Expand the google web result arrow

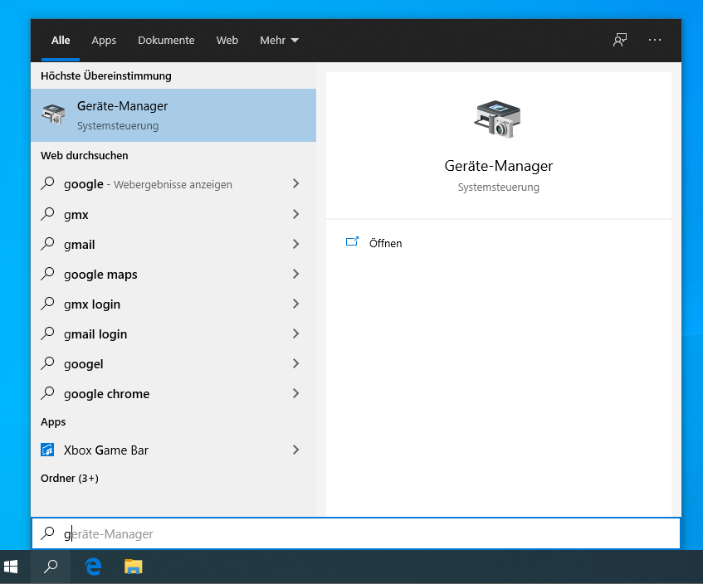pos(296,183)
